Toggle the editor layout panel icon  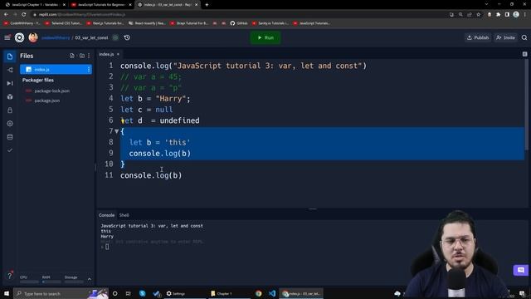524,54
